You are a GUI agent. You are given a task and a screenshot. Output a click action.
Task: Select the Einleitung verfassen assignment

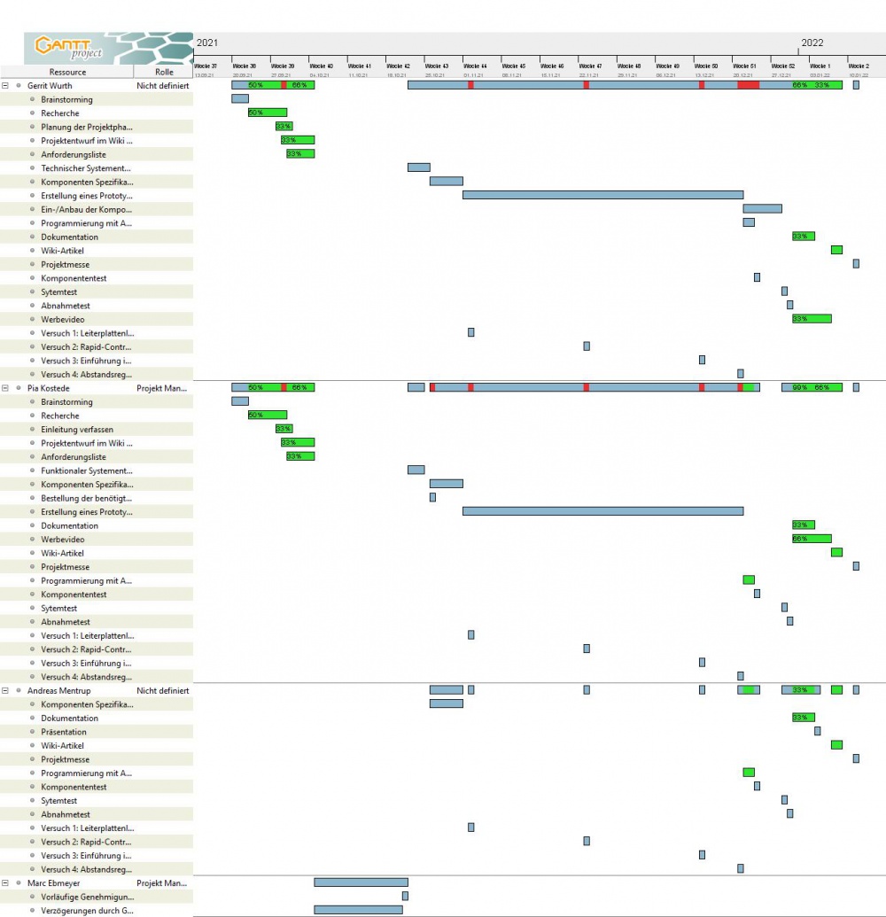pos(77,429)
